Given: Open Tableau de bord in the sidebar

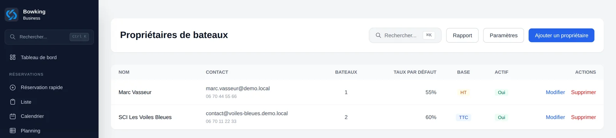Looking at the screenshot, I should [49, 57].
